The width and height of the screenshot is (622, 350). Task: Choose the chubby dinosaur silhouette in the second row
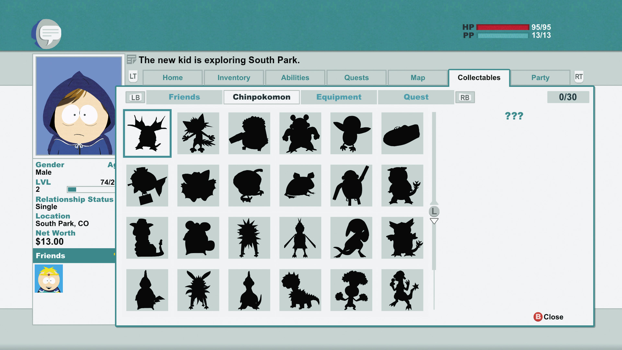[402, 186]
